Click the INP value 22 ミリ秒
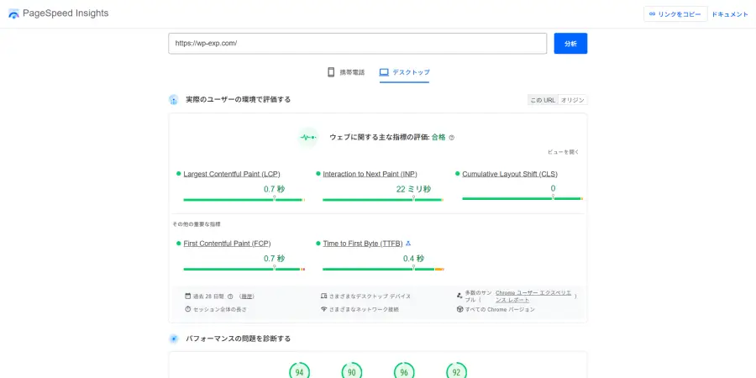This screenshot has height=378, width=756. (413, 189)
